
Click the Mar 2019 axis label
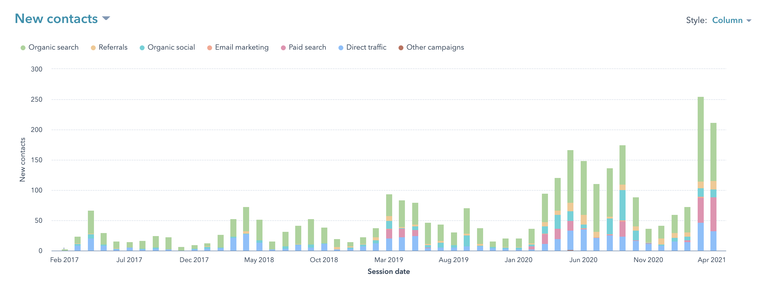click(389, 260)
